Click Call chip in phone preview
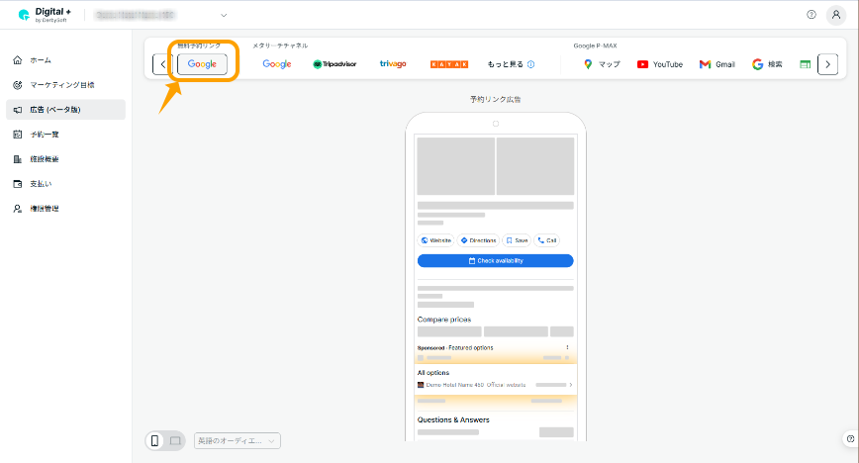Image resolution: width=859 pixels, height=463 pixels. click(546, 240)
